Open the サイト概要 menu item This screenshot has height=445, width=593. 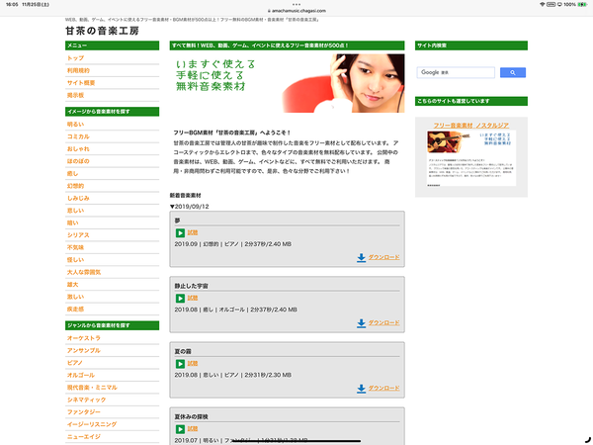(81, 83)
